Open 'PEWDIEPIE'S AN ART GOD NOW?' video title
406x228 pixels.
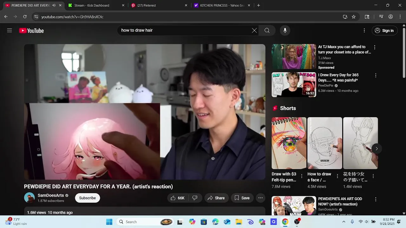pos(340,201)
